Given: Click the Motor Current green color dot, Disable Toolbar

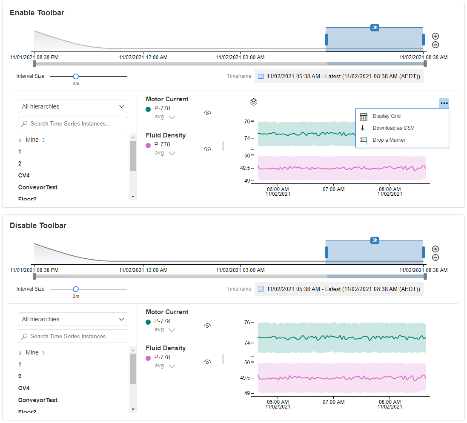Looking at the screenshot, I should click(148, 322).
